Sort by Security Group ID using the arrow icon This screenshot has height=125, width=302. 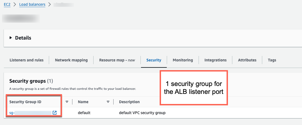tap(67, 102)
